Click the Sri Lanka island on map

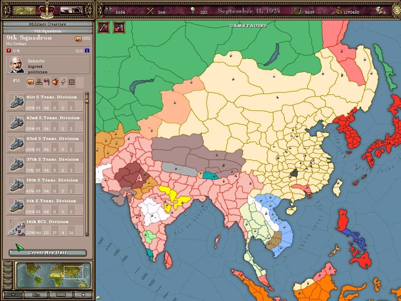point(168,260)
